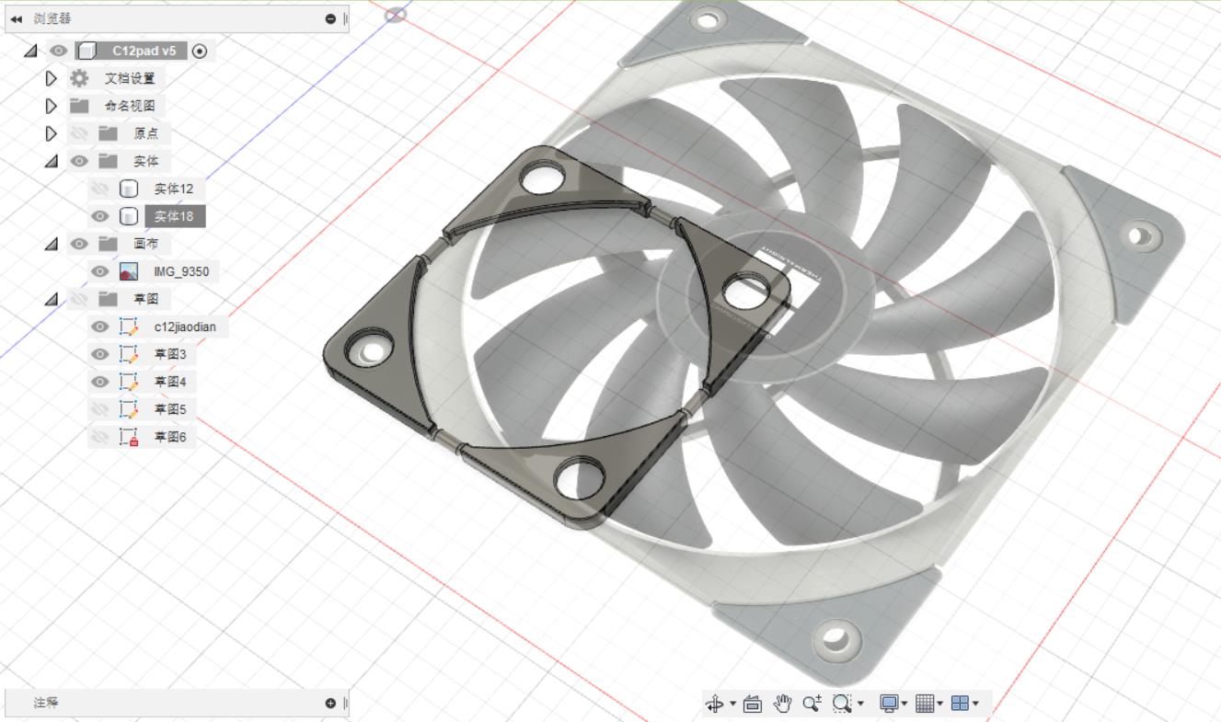
Task: Show the hidden 实体12 body
Action: point(100,189)
